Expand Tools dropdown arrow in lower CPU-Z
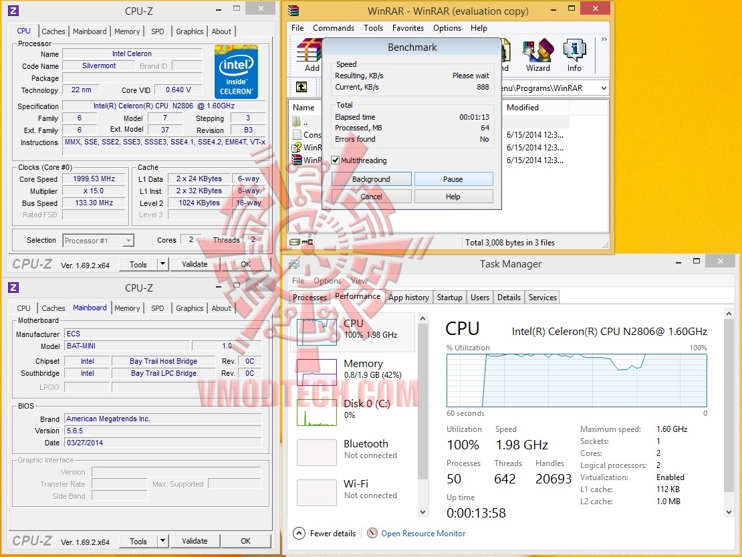Viewport: 742px width, 557px height. pos(162,541)
